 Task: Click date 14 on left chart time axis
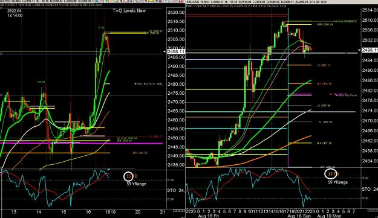click(38, 212)
